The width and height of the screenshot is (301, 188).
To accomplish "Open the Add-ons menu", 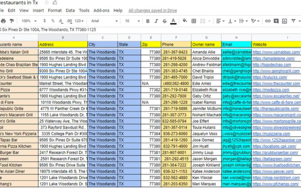I will coord(101,10).
